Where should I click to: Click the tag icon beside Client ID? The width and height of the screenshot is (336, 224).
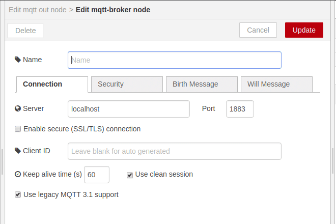(x=18, y=151)
